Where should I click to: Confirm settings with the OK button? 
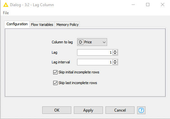tap(57, 110)
